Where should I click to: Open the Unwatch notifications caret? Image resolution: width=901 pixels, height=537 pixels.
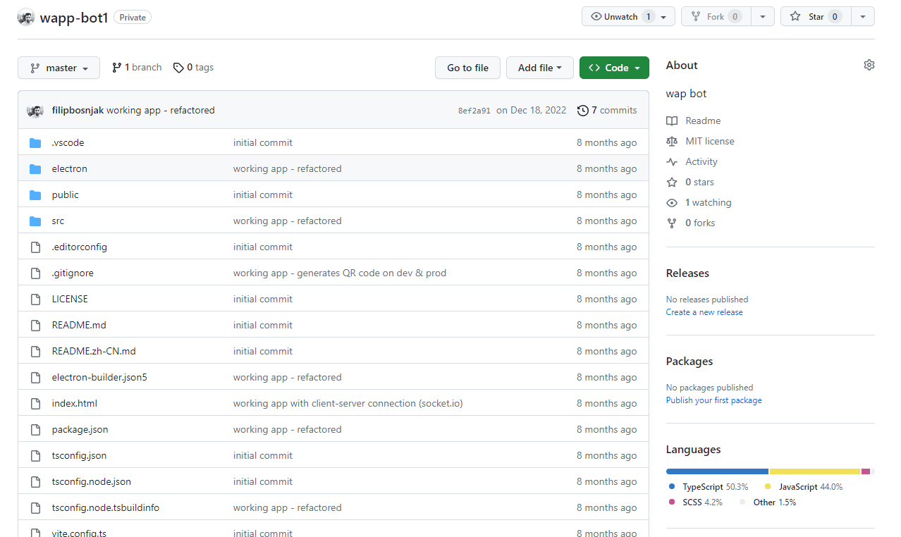663,16
